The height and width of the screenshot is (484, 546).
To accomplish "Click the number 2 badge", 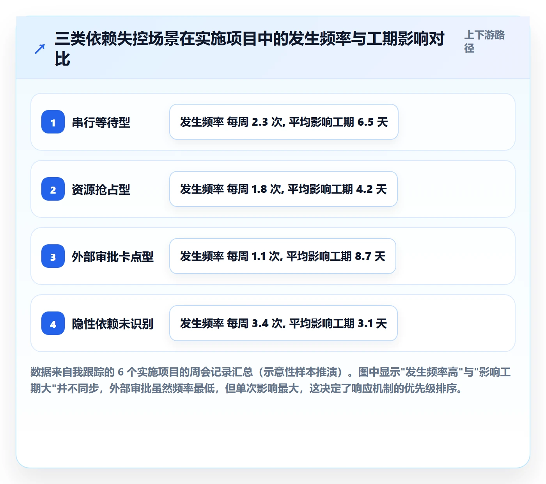I will tap(53, 189).
